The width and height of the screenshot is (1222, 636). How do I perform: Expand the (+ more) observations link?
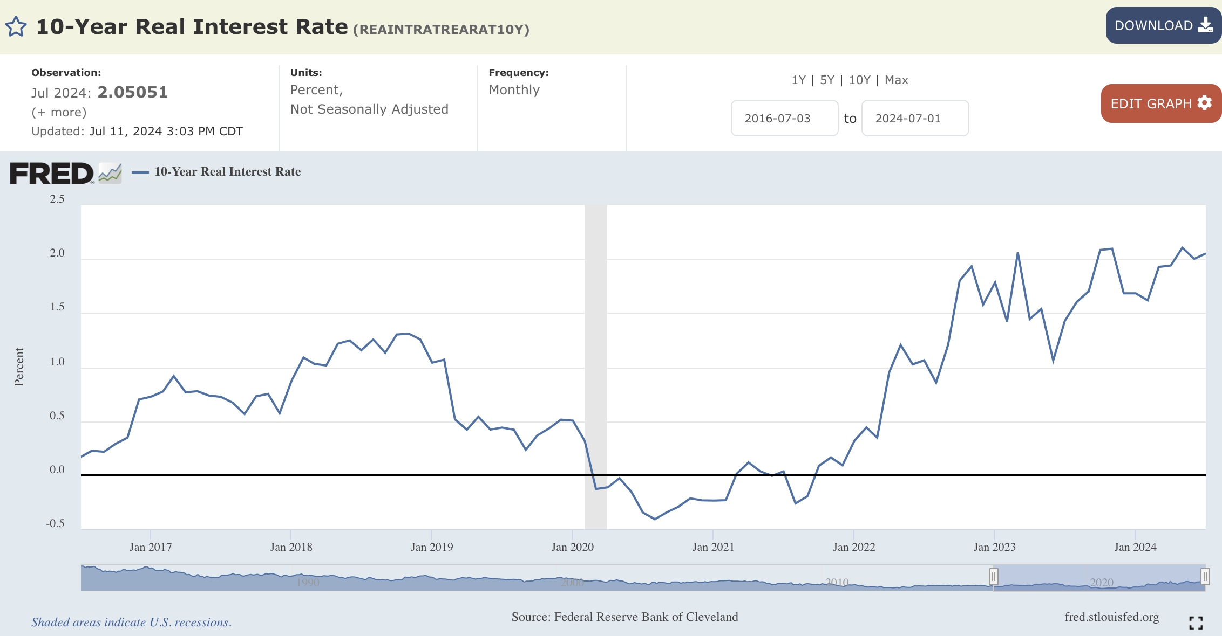[x=59, y=112]
